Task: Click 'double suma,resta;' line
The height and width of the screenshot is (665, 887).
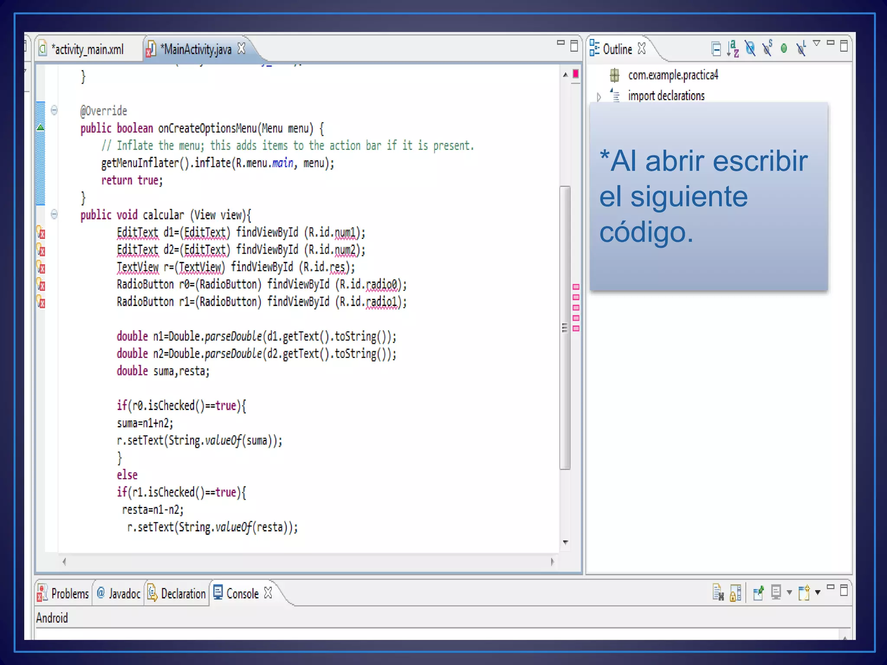Action: click(x=163, y=371)
